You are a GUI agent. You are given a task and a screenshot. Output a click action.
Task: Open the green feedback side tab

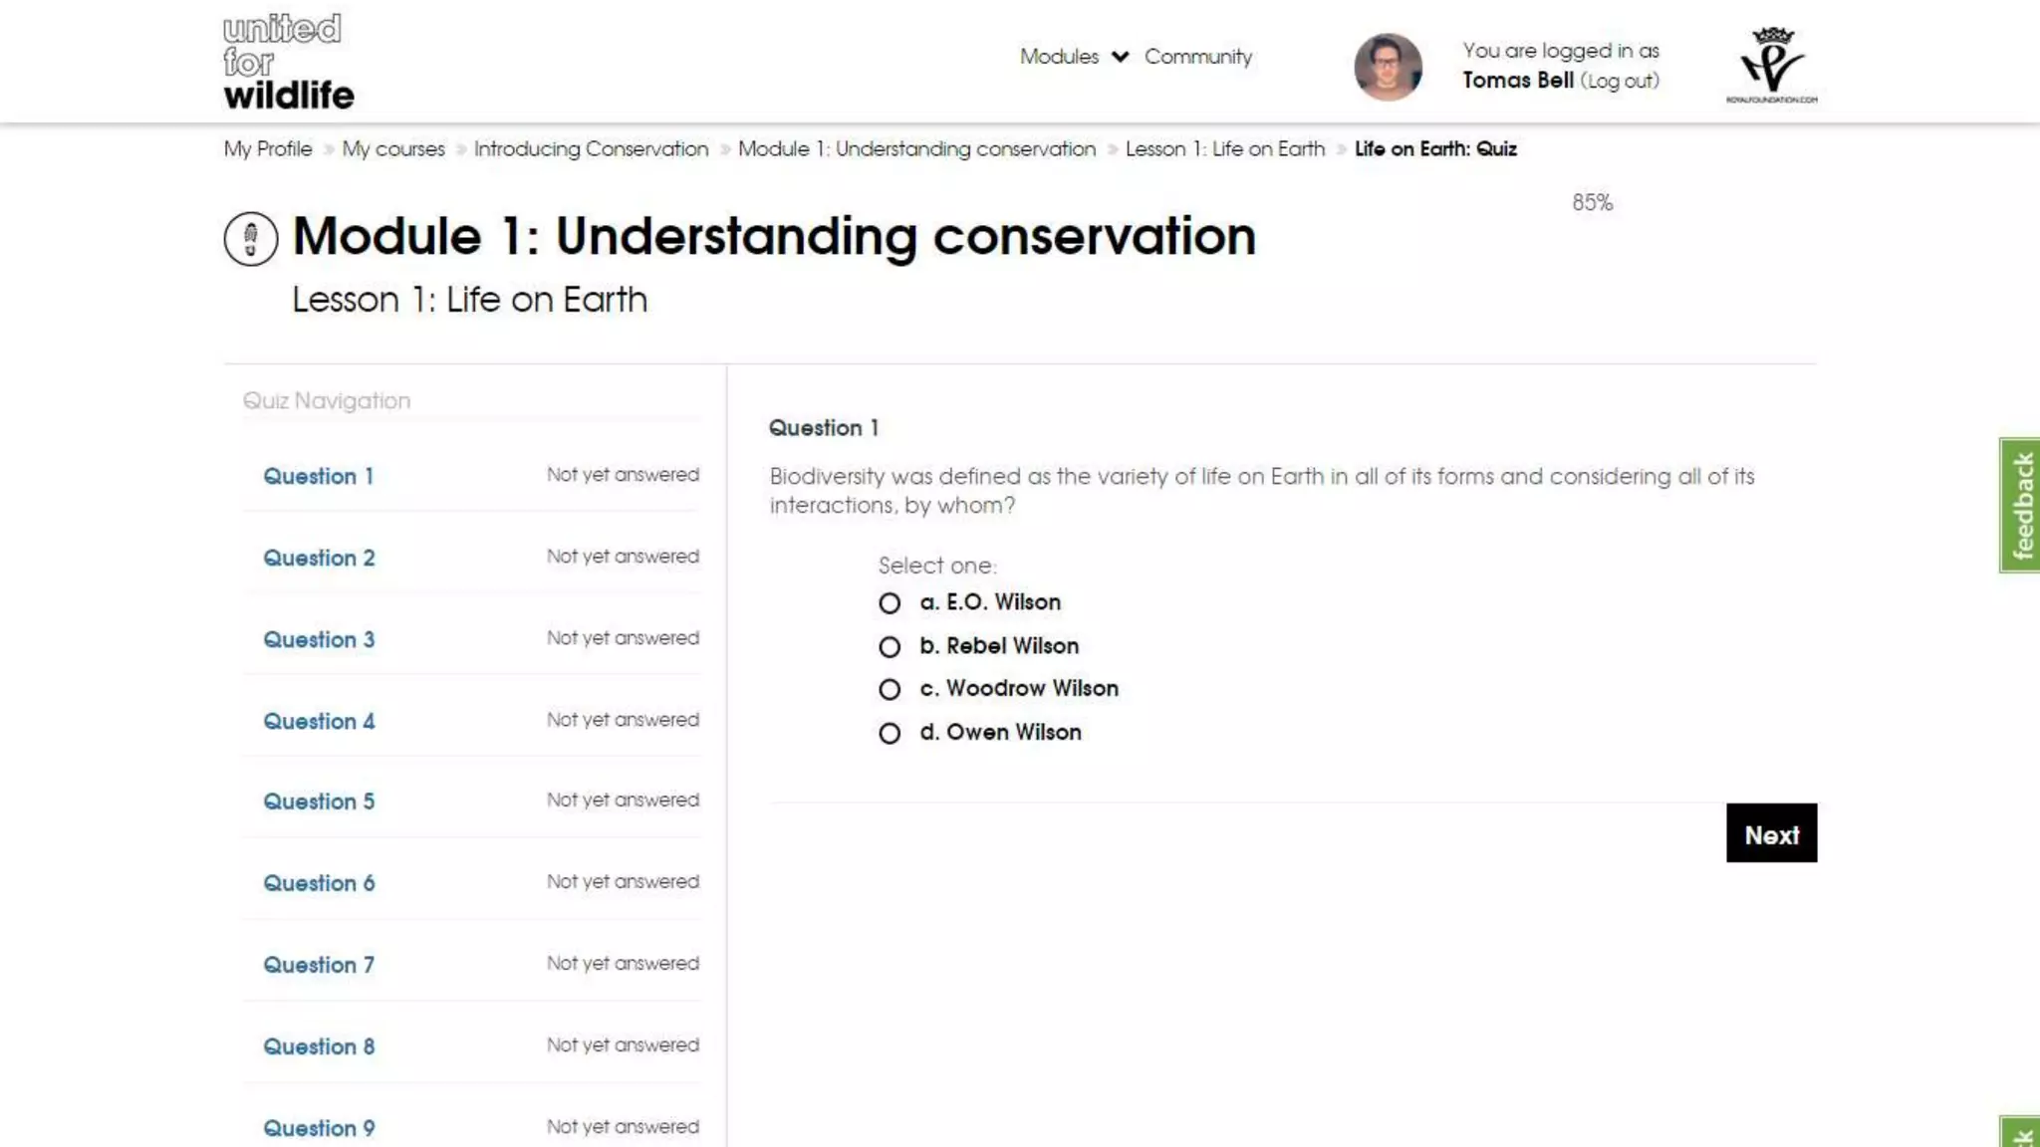click(2020, 505)
